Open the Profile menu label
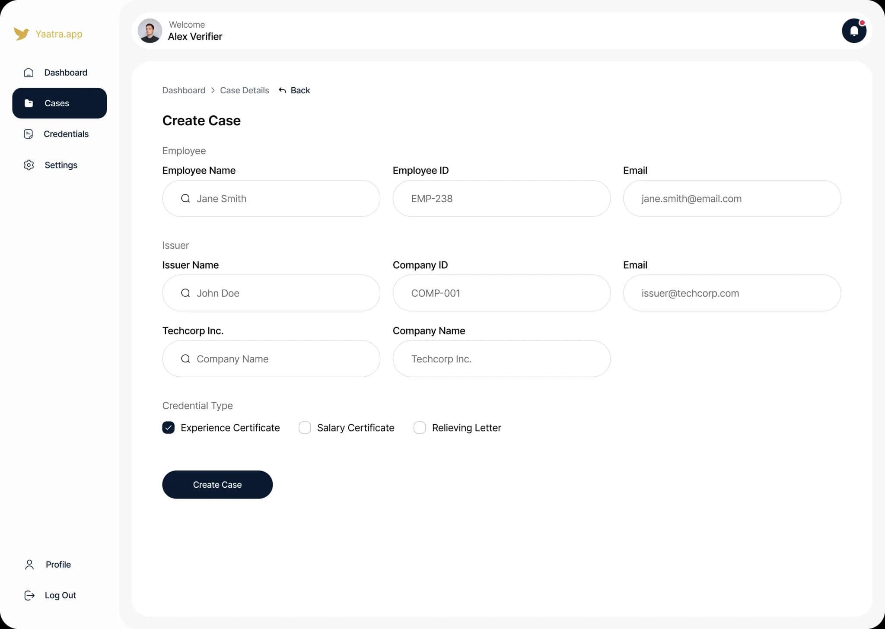The image size is (885, 629). pos(58,565)
